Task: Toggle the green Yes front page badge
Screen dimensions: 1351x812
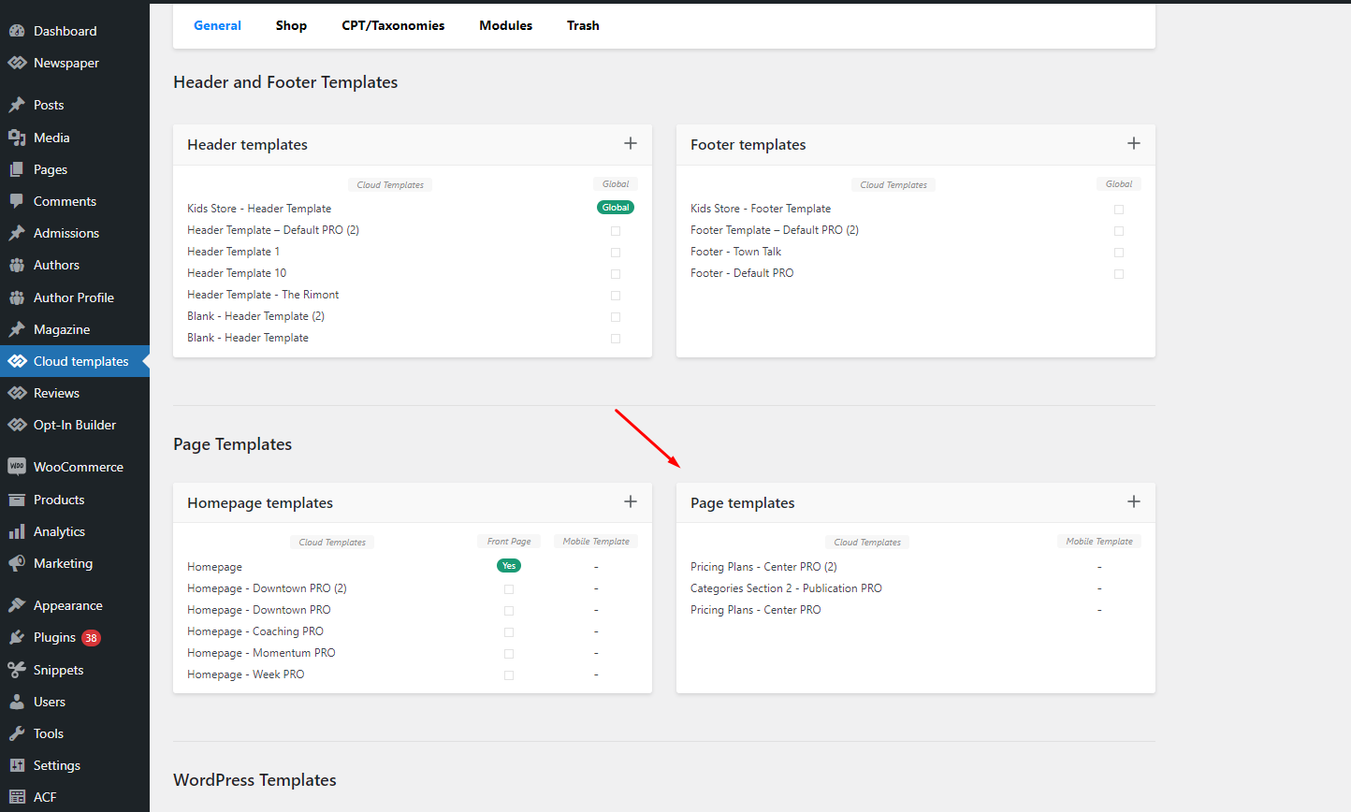Action: point(509,565)
